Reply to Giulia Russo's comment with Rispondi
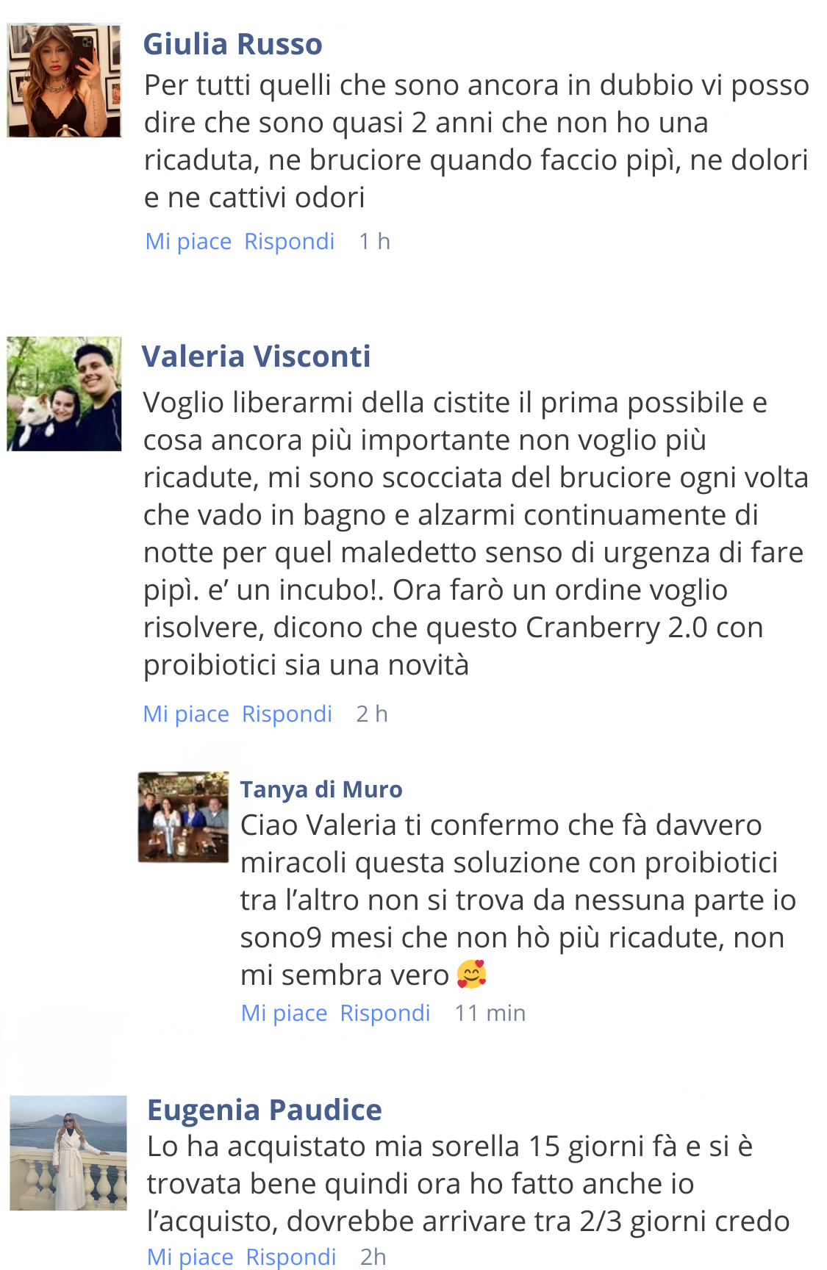Screen dimensions: 827x1270 click(290, 241)
